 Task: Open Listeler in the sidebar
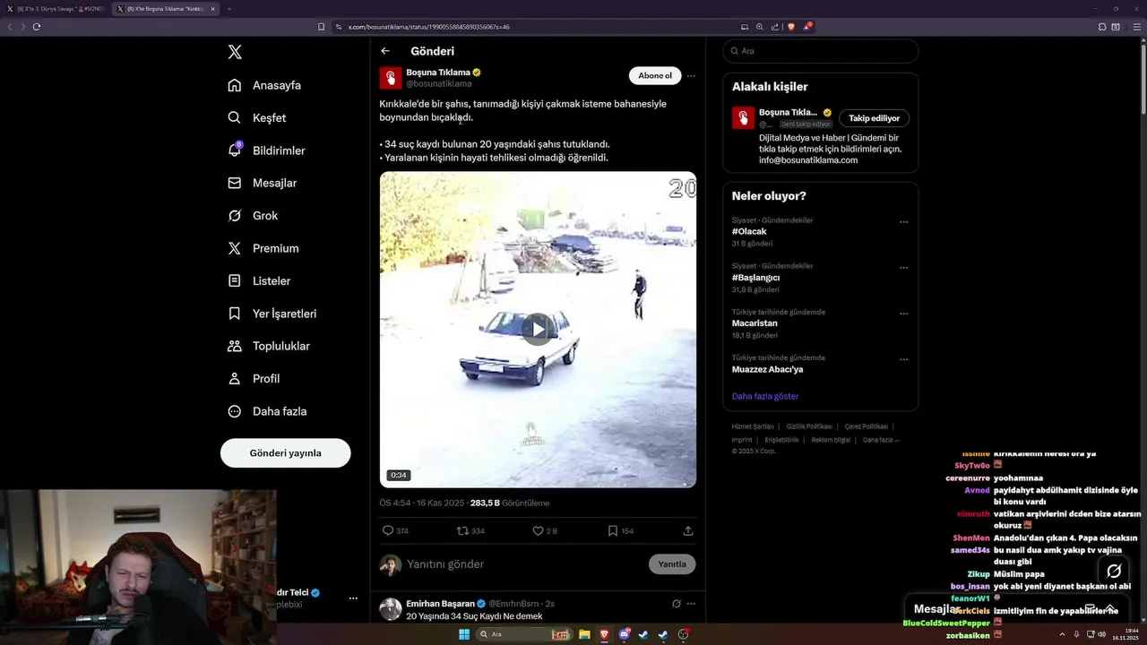point(259,281)
